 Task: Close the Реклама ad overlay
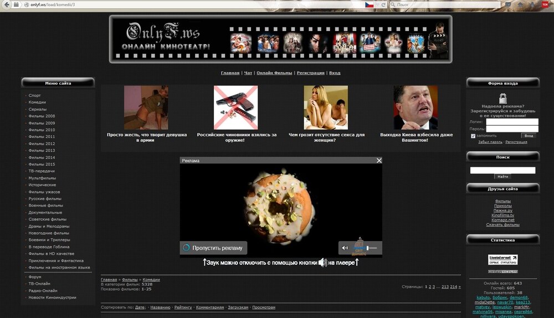[379, 161]
